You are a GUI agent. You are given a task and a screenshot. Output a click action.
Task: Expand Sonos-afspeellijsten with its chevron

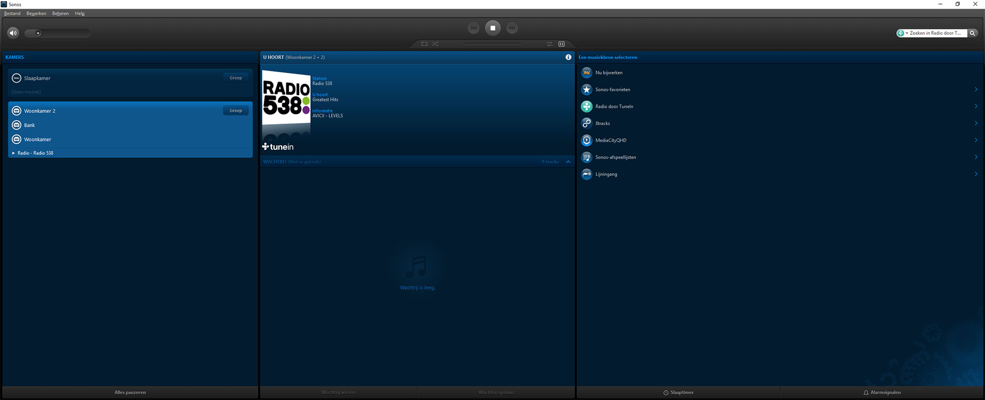pyautogui.click(x=976, y=157)
